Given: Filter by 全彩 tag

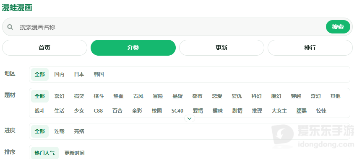Looking at the screenshot, I should (x=137, y=110).
